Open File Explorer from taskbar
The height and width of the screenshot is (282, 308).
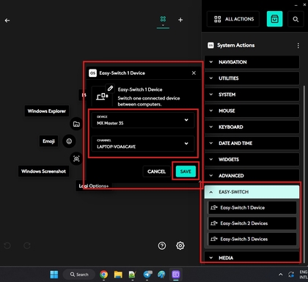118,275
